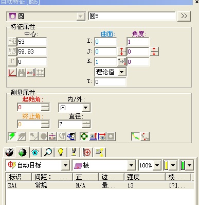Click the grey probe toolbox toggle icon

[111, 136]
